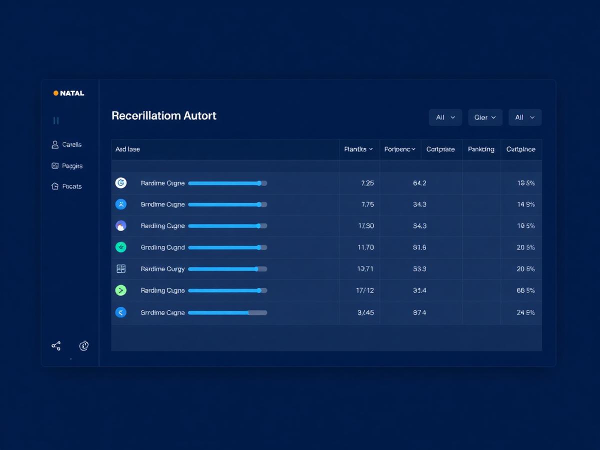Open the first All filter dropdown

[x=445, y=117]
